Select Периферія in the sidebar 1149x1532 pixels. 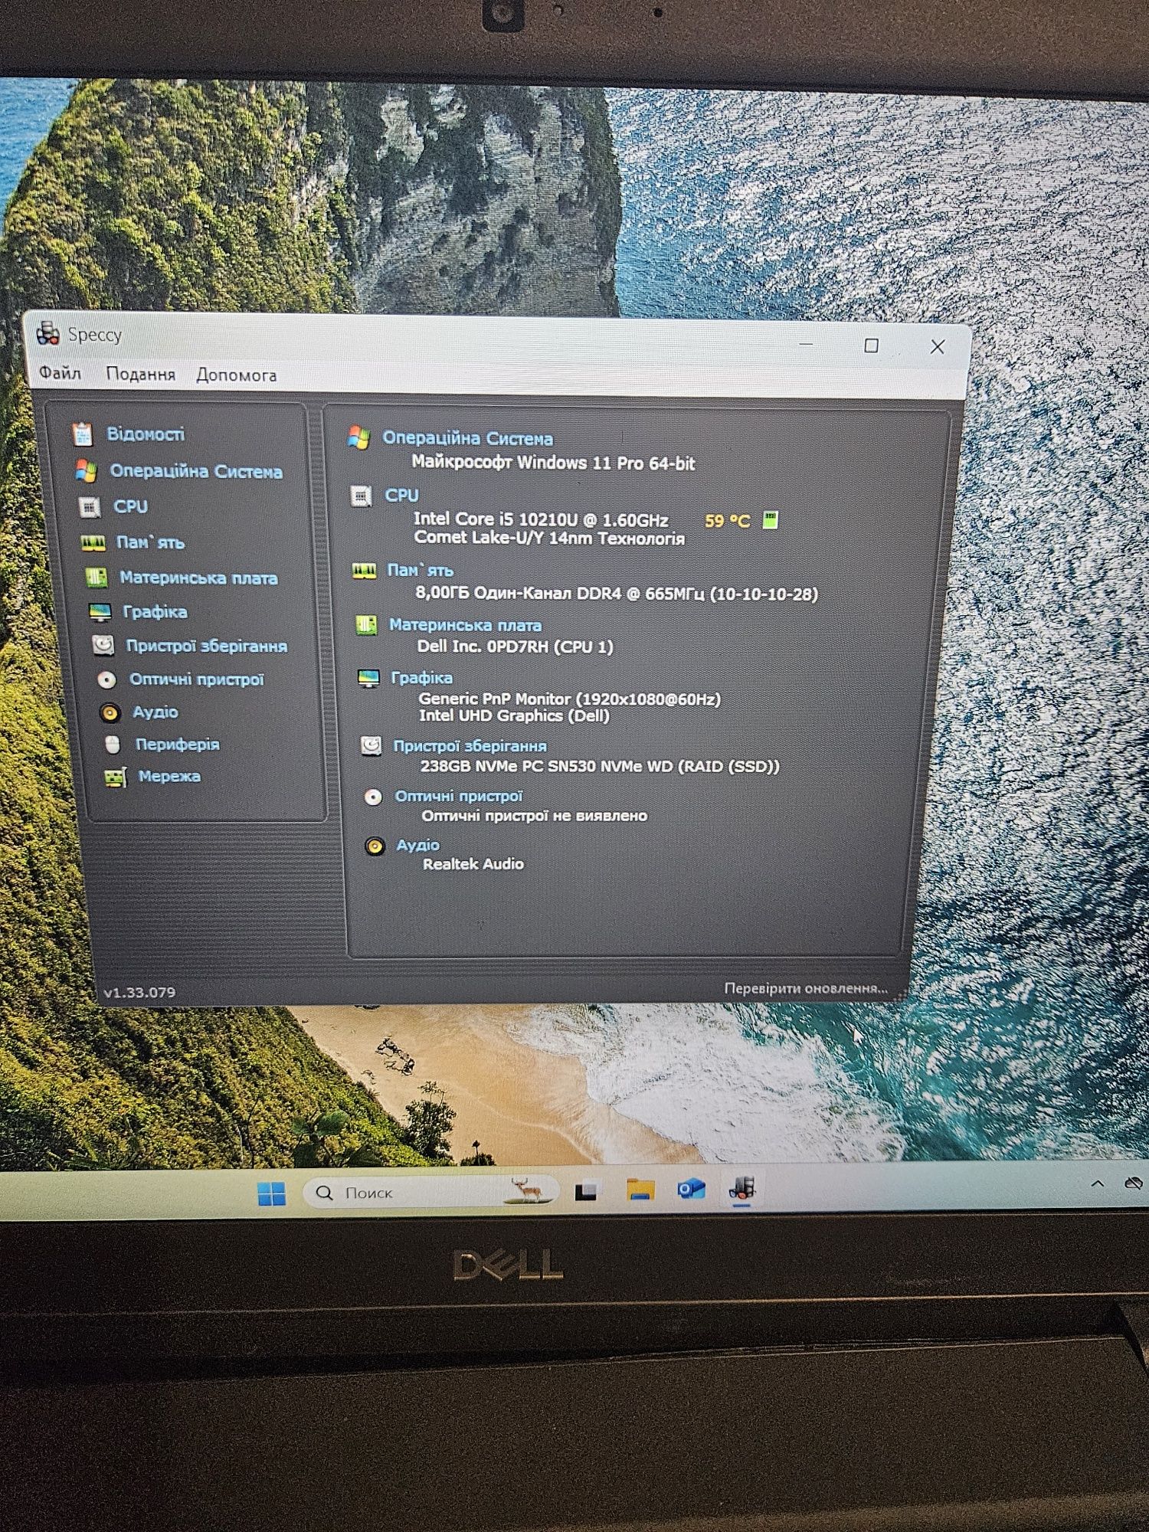tap(178, 744)
